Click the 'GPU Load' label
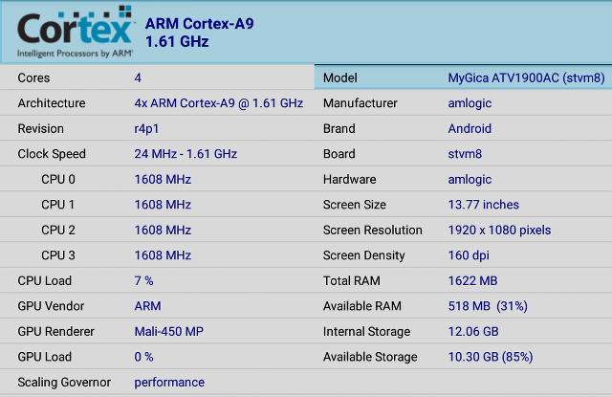This screenshot has width=612, height=397. [x=45, y=357]
